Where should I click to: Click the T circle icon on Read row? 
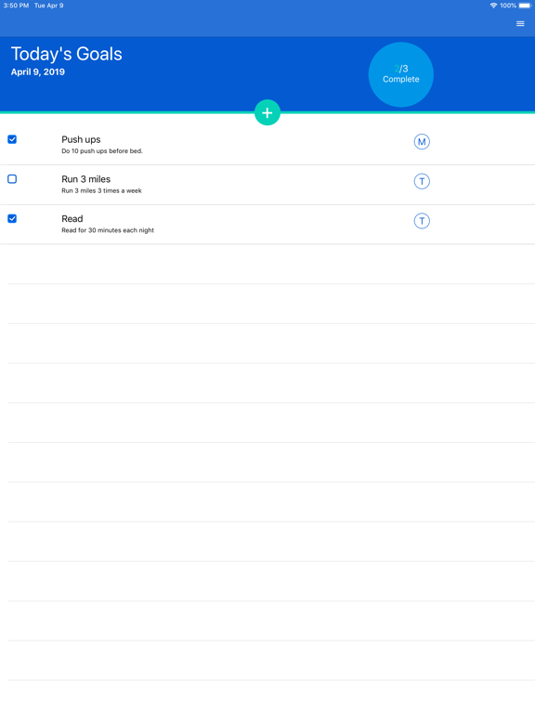pyautogui.click(x=422, y=221)
